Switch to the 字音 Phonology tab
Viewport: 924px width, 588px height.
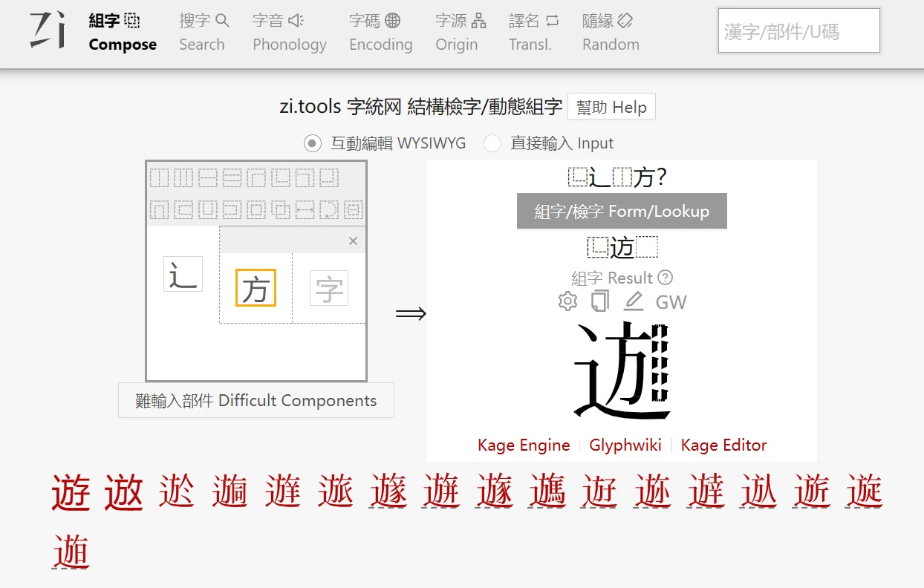(290, 33)
